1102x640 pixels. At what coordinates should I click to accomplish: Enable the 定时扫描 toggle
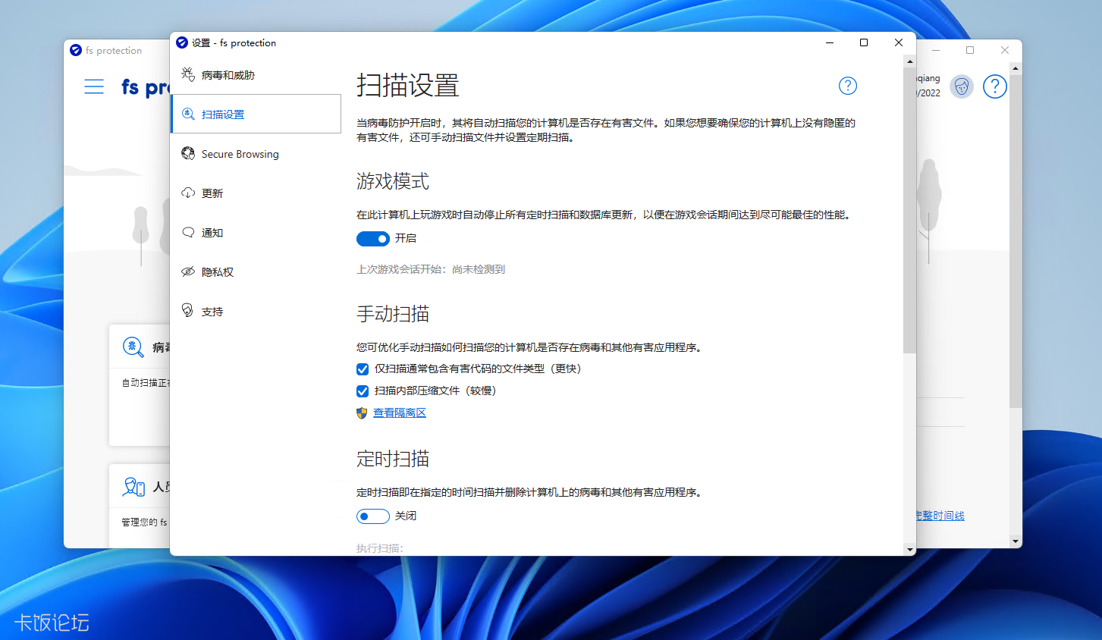tap(372, 516)
